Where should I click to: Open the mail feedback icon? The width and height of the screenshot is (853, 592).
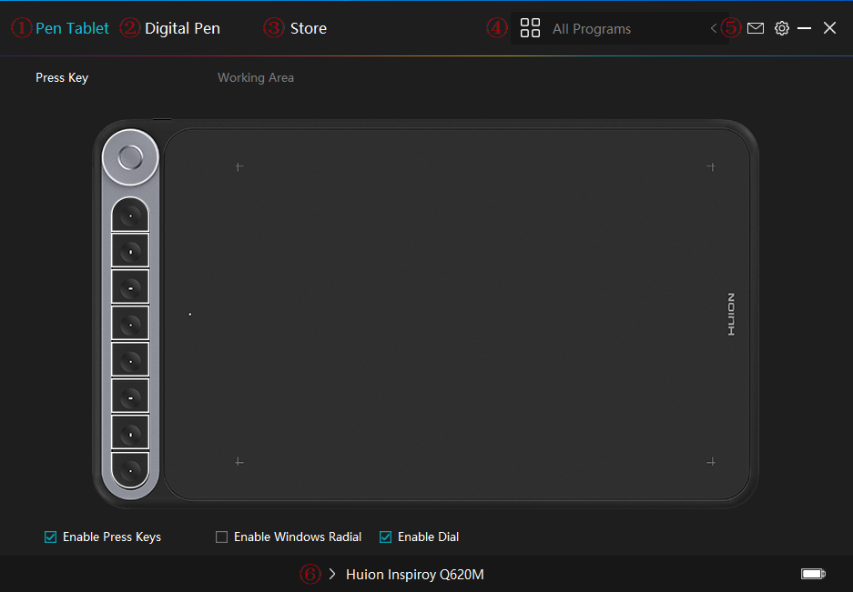click(x=755, y=28)
